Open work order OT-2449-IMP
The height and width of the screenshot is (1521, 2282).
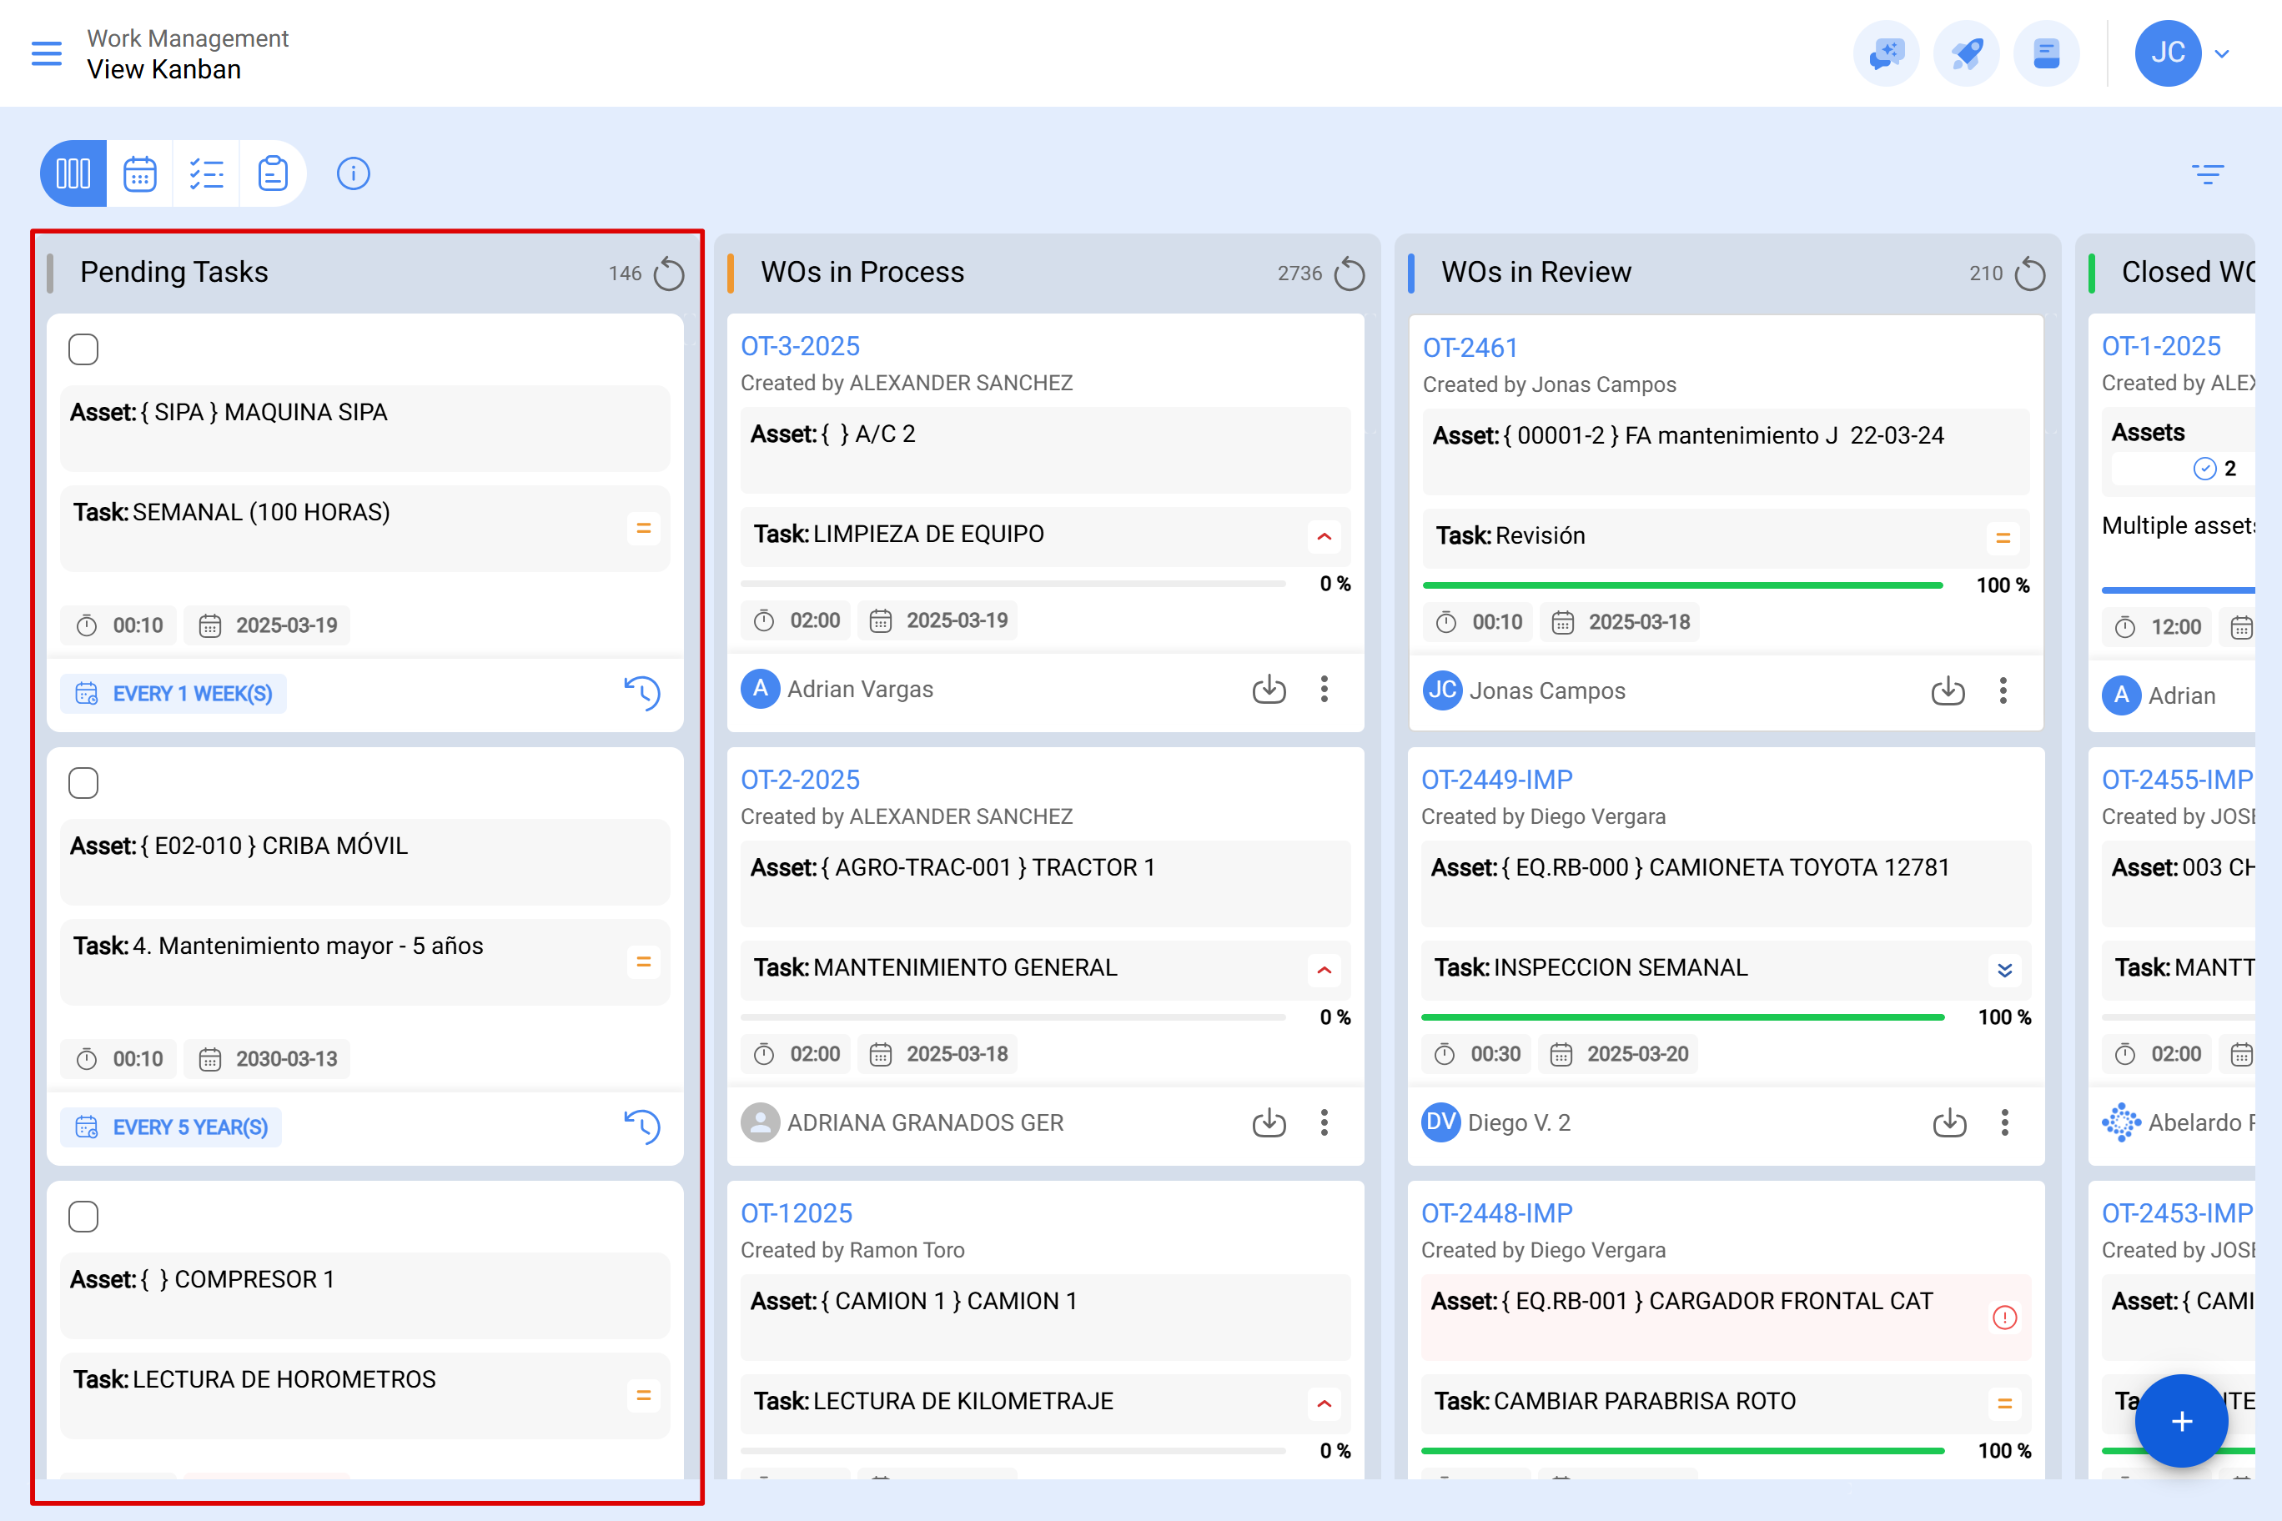point(1497,780)
